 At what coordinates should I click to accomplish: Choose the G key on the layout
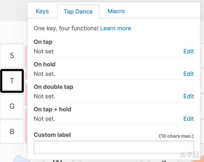[12, 106]
